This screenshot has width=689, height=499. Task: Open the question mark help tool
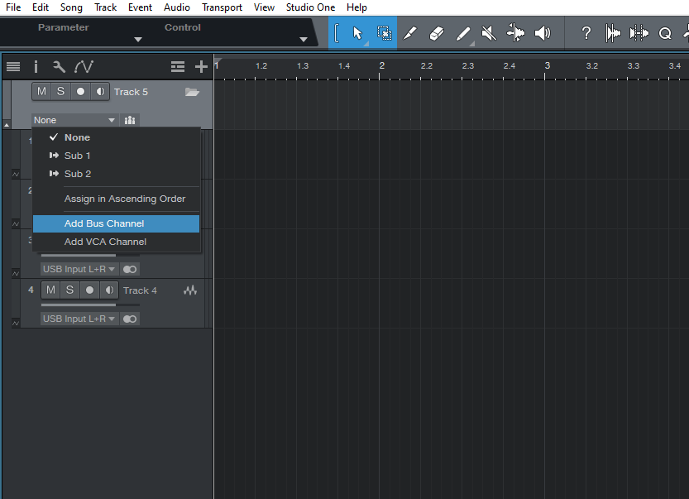click(586, 33)
